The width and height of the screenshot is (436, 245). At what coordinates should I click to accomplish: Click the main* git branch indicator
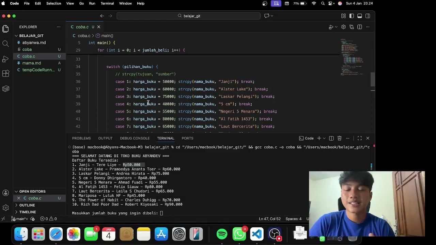pos(20,219)
